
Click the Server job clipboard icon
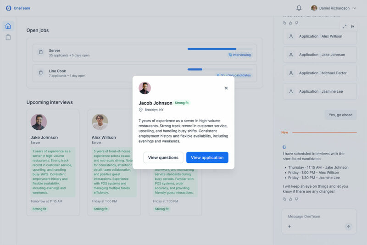[41, 52]
